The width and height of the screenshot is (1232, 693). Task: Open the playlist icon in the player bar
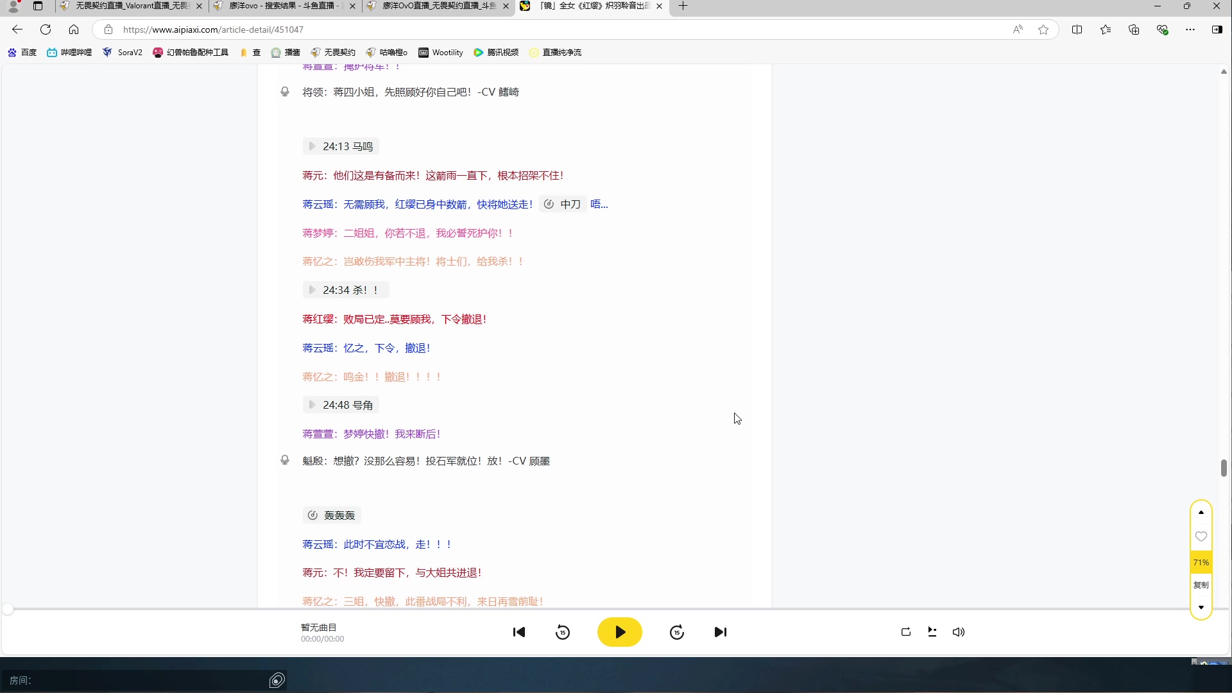point(932,632)
